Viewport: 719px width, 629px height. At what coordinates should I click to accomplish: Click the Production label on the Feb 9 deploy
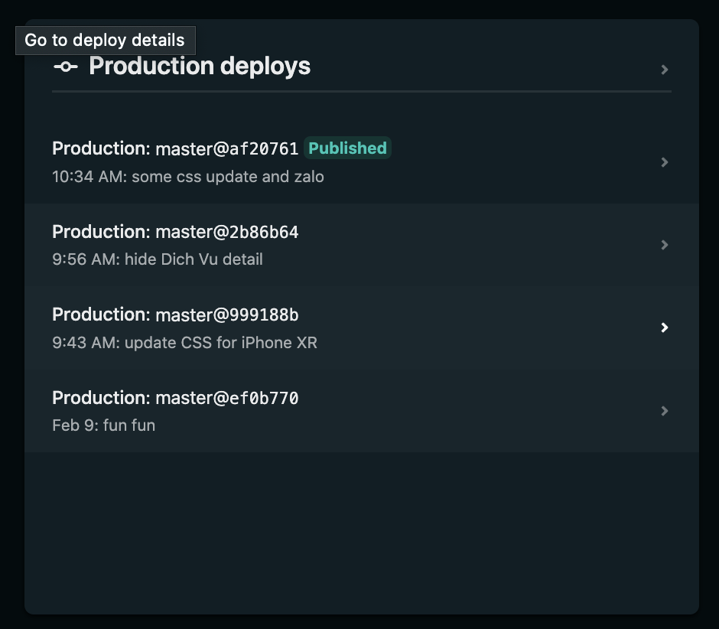pyautogui.click(x=100, y=398)
